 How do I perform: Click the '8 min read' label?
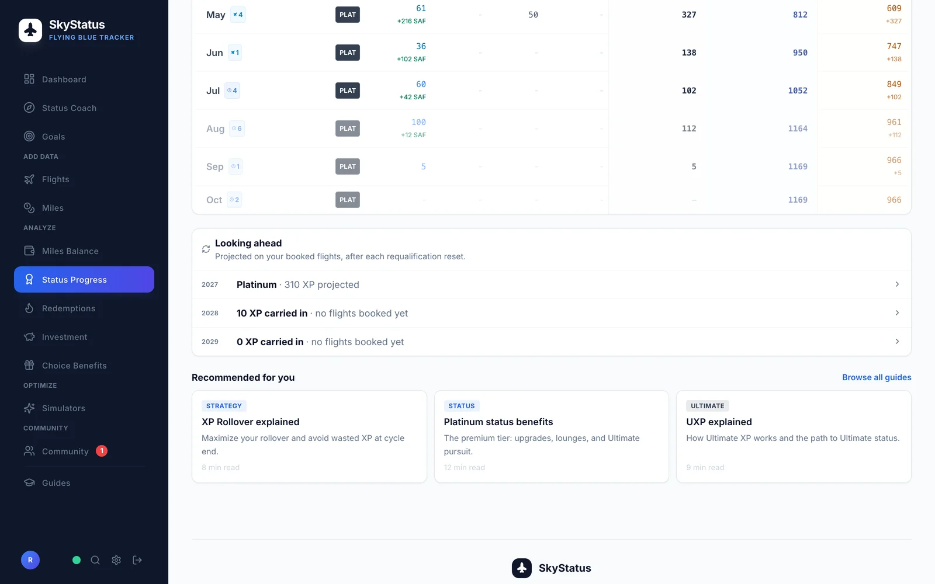(220, 467)
